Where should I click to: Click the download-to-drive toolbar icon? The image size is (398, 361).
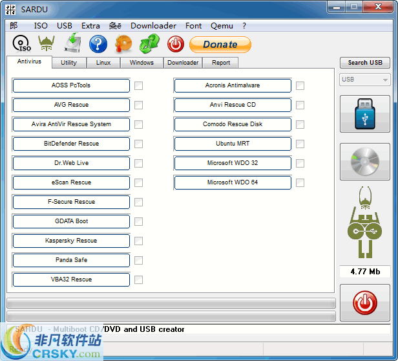click(x=72, y=43)
